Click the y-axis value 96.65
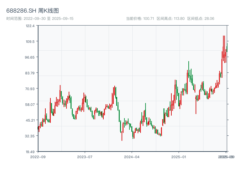 click(30, 57)
